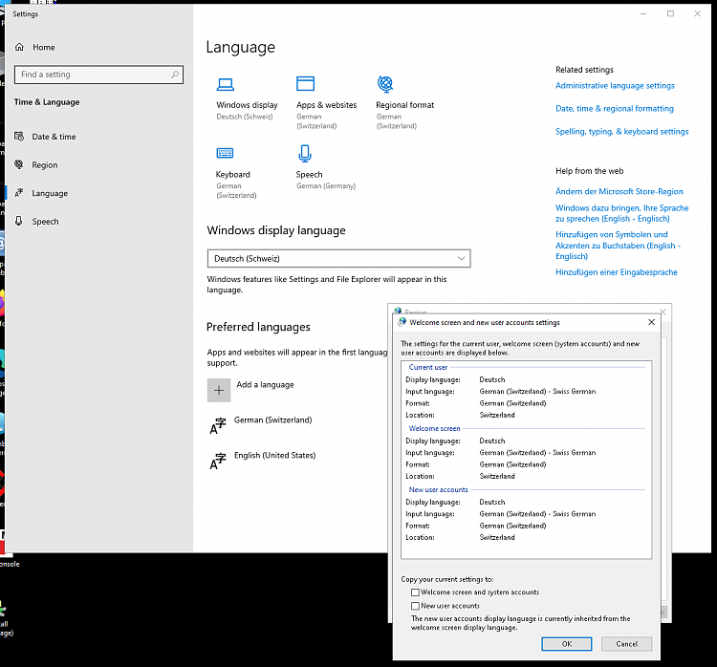Enable New user accounts checkbox

pos(415,606)
